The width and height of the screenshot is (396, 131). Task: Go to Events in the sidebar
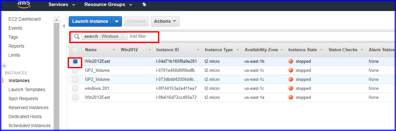(15, 28)
